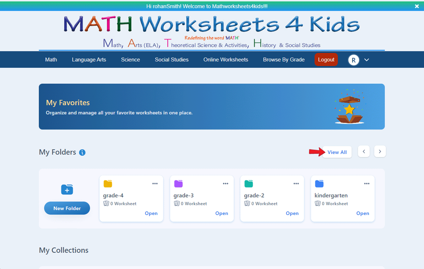Click the worksheet count icon in grade-3
Image resolution: width=424 pixels, height=269 pixels.
pyautogui.click(x=177, y=204)
